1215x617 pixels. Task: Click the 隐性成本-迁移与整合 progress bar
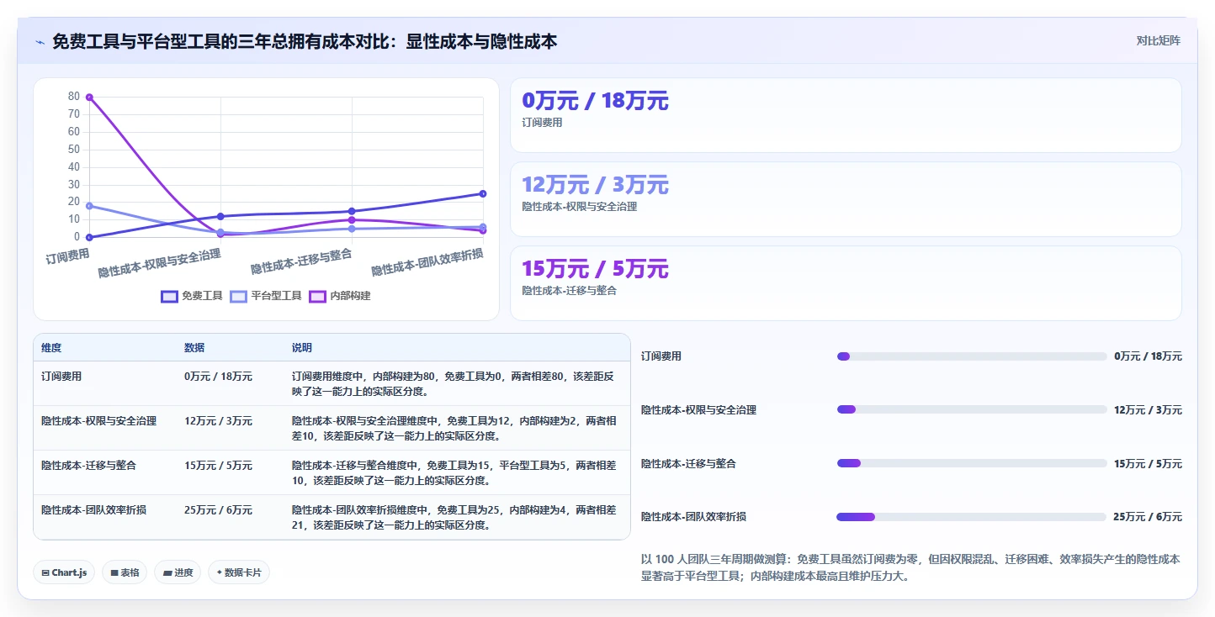(972, 463)
